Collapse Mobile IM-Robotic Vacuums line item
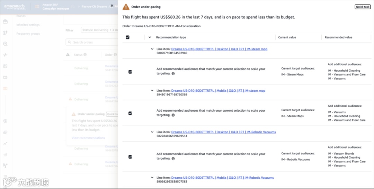 tap(152, 178)
